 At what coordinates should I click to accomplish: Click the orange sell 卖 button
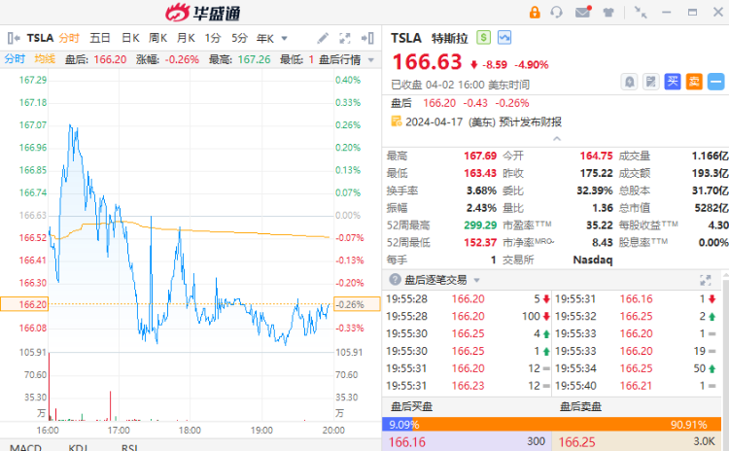[x=694, y=82]
